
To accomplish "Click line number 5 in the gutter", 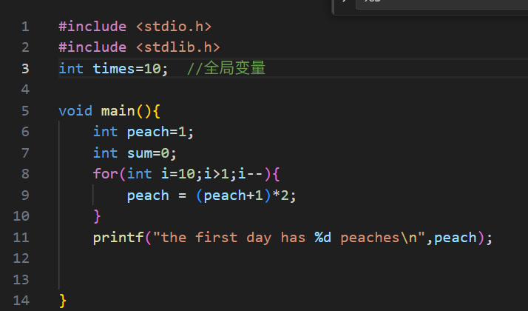I will tap(25, 111).
